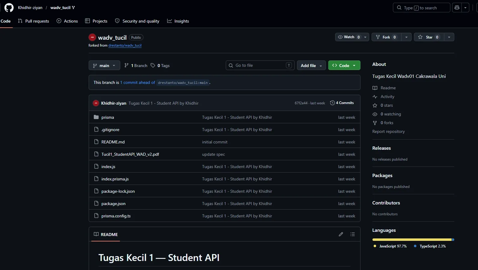Viewport: 478px width, 270px height.
Task: Open README outline list icon
Action: point(353,234)
